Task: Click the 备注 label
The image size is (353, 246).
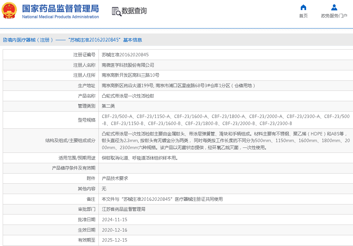Action: click(91, 199)
